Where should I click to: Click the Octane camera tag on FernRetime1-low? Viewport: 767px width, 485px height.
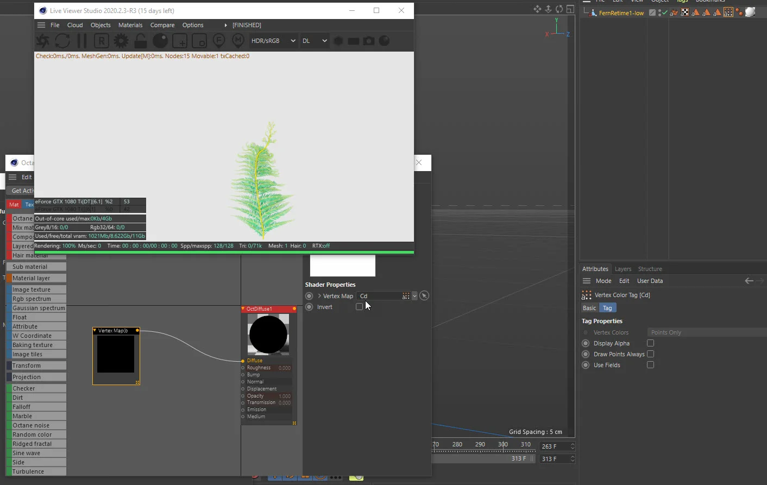[x=739, y=12]
